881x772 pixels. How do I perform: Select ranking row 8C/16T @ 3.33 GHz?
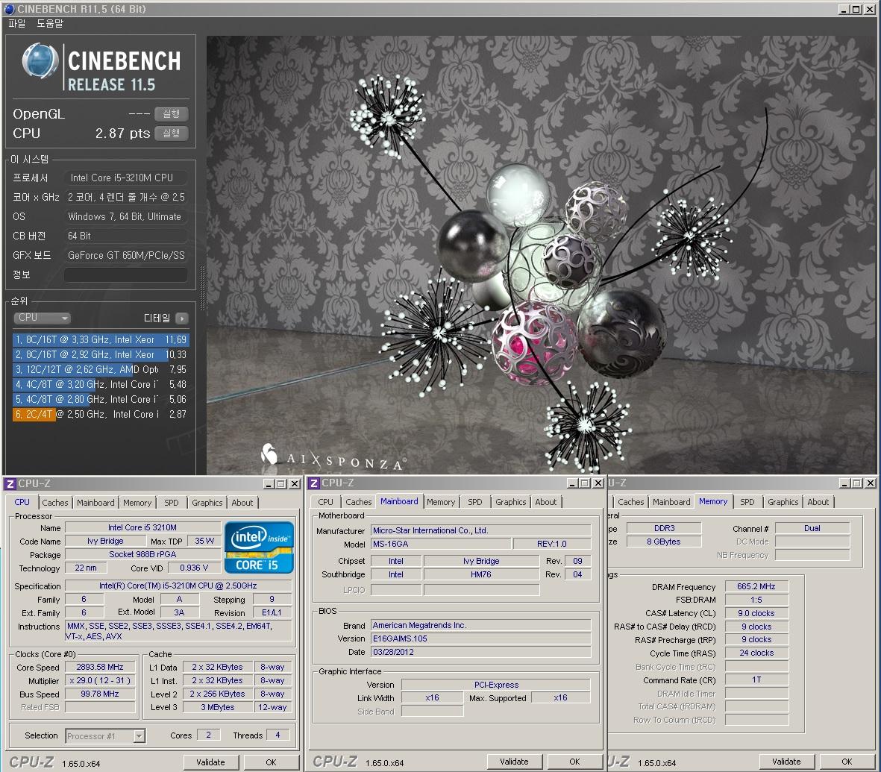pos(101,340)
